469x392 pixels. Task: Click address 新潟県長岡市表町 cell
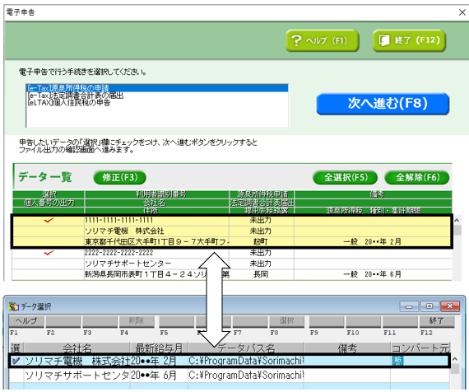tap(156, 274)
